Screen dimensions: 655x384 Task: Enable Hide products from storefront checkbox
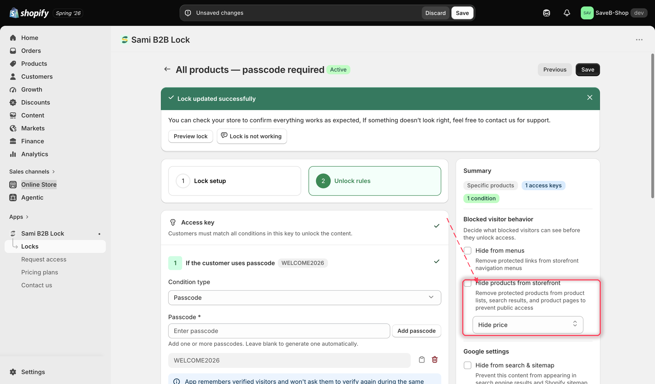click(467, 283)
